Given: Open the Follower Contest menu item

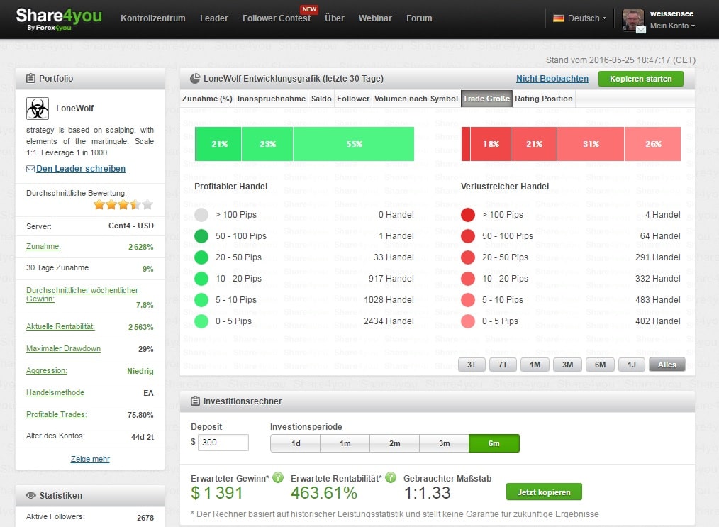Looking at the screenshot, I should click(x=276, y=18).
